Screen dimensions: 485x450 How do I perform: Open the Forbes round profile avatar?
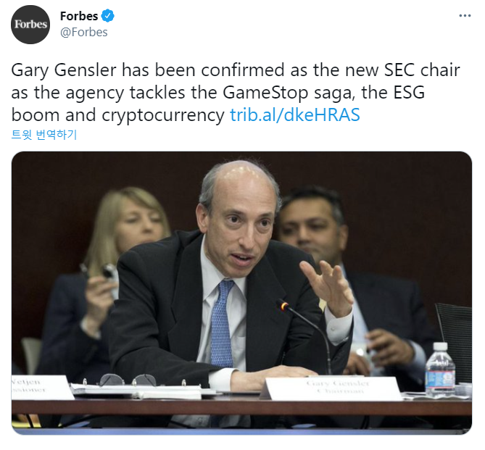30,24
